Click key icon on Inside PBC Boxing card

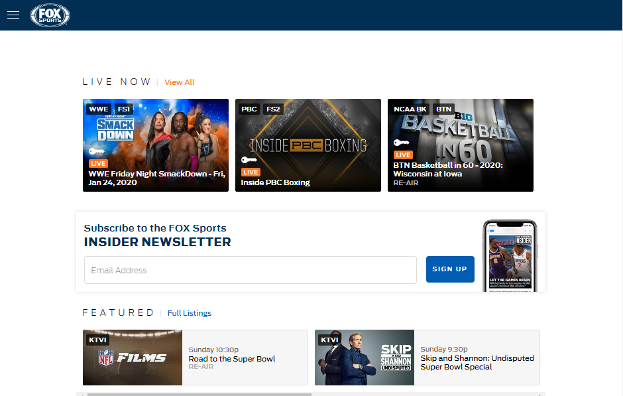point(249,160)
